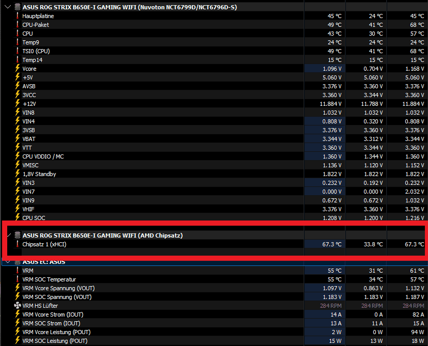
Task: Click the fan icon of VRM HS Lüfter
Action: click(x=18, y=306)
